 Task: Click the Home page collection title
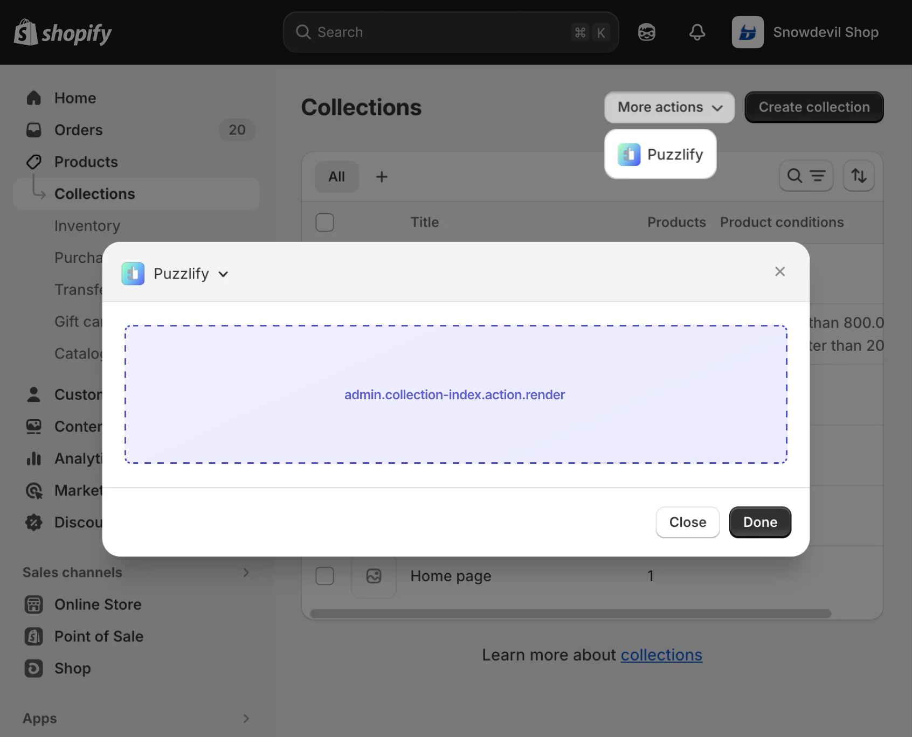pyautogui.click(x=451, y=576)
